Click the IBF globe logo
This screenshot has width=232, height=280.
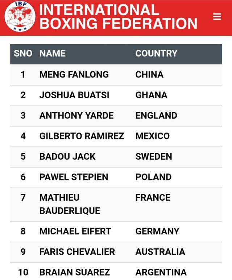point(20,17)
